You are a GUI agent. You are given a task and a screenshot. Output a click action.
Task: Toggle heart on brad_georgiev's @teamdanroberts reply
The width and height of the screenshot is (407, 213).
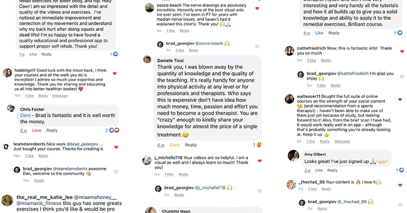pos(116,172)
